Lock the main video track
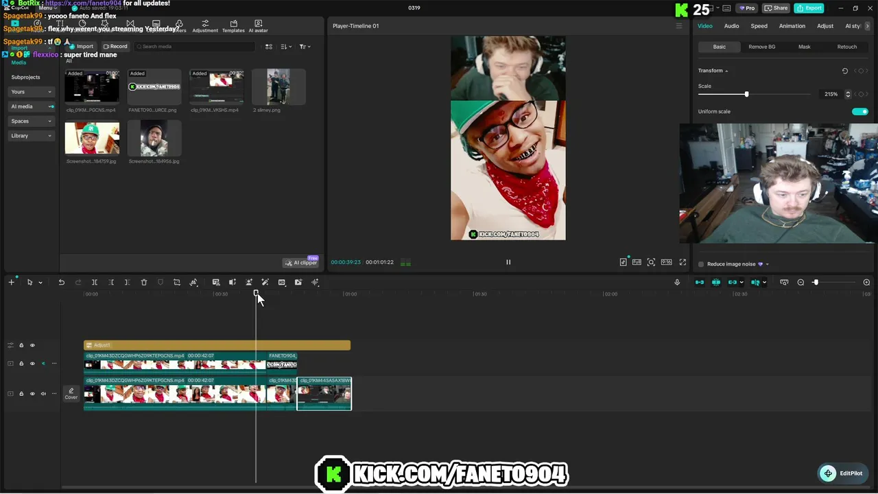 (21, 394)
